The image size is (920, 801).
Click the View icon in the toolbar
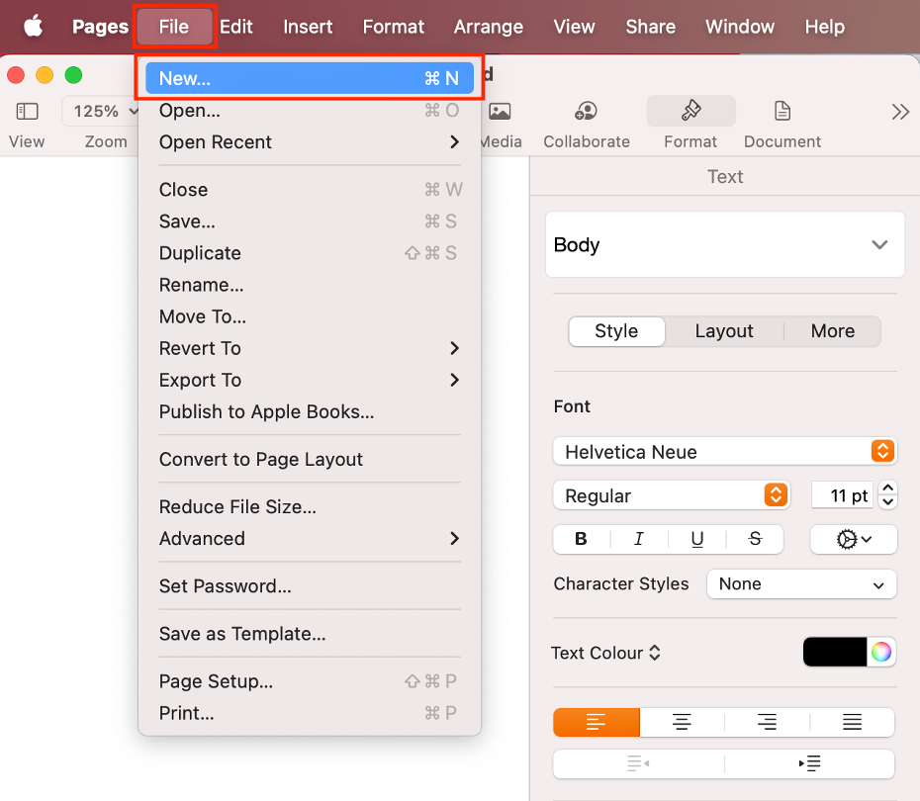[x=27, y=111]
